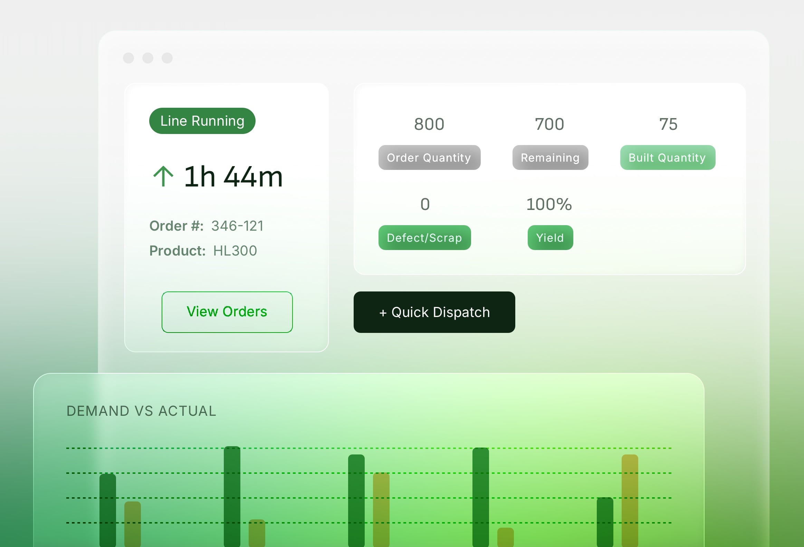Select the Line Running status badge
Image resolution: width=804 pixels, height=547 pixels.
click(x=202, y=121)
